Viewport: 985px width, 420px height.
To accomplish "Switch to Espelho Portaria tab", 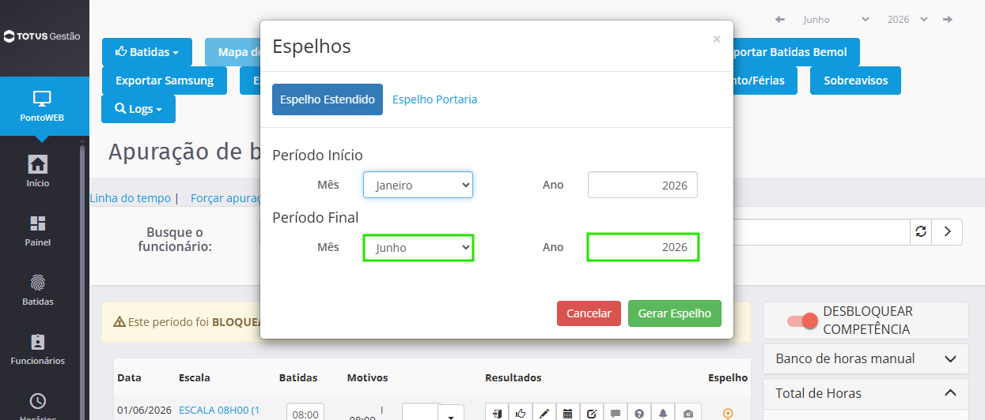I will pyautogui.click(x=435, y=99).
